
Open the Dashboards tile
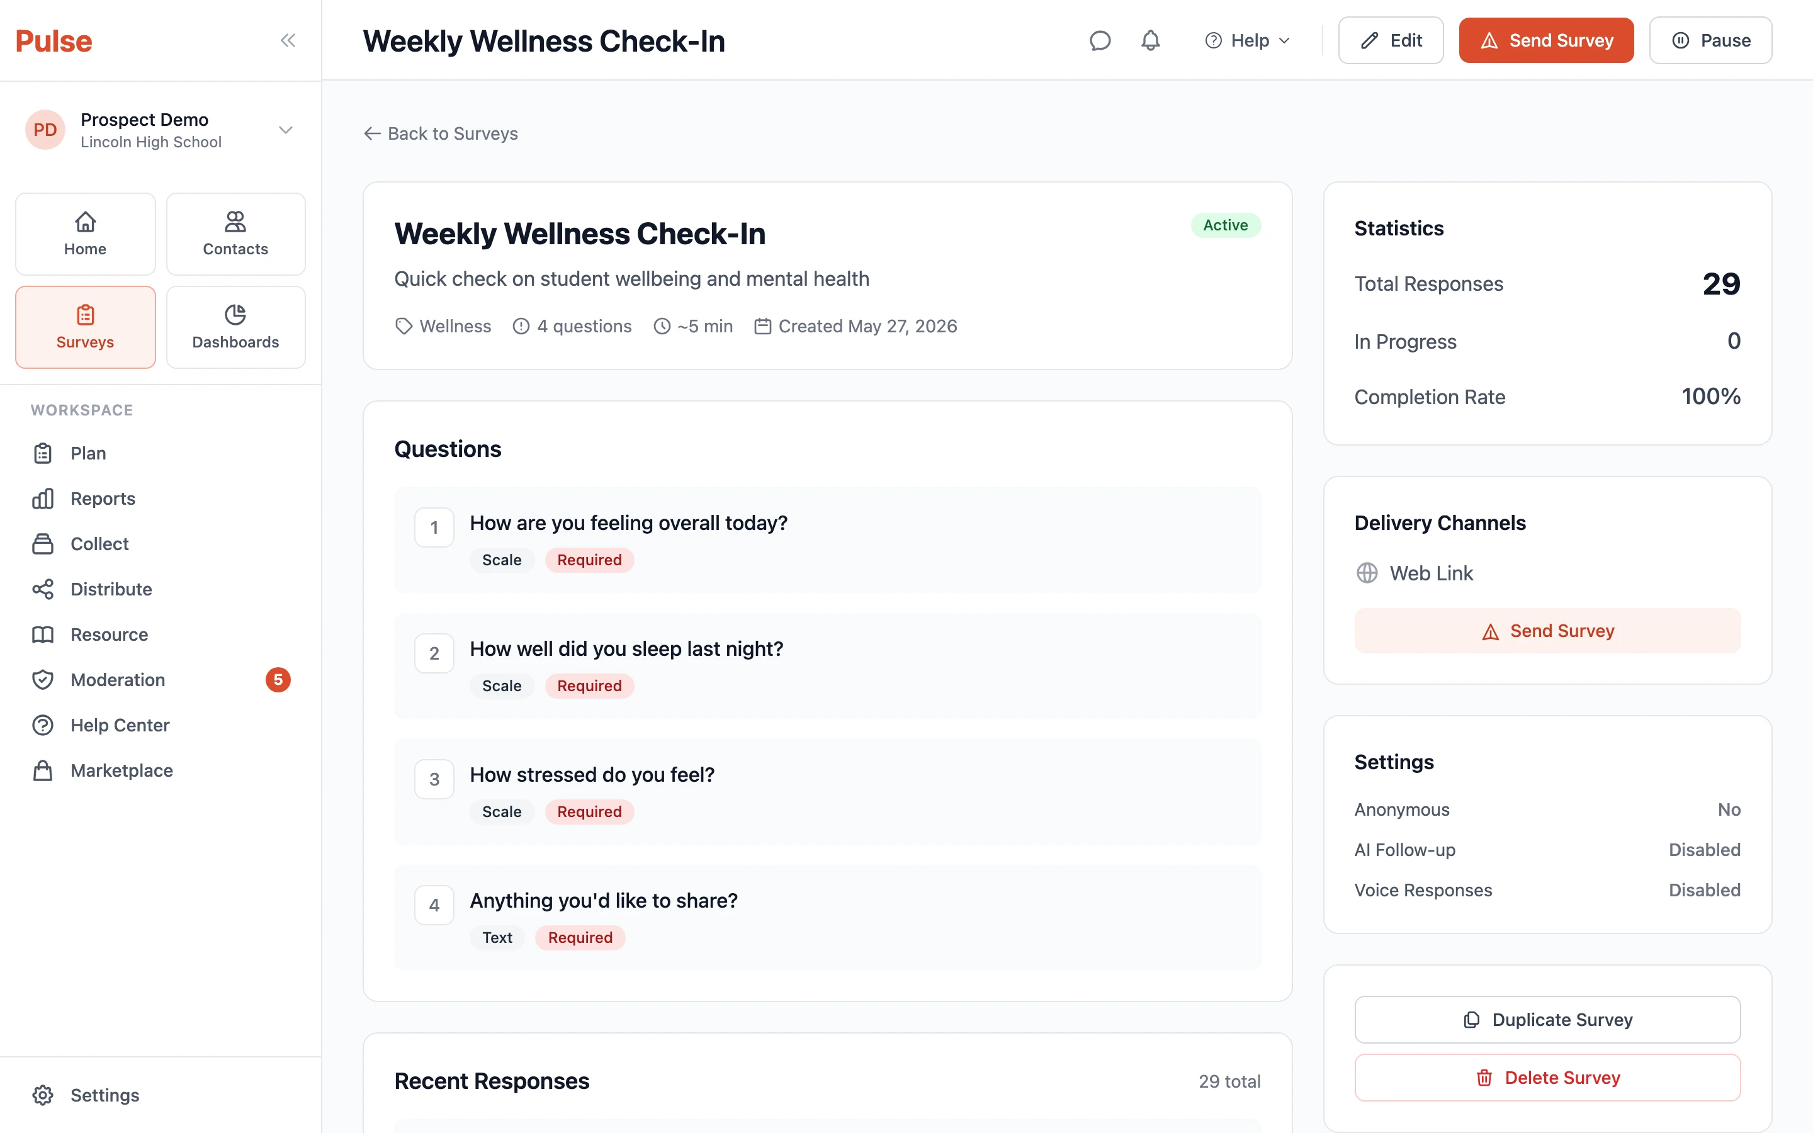[235, 327]
